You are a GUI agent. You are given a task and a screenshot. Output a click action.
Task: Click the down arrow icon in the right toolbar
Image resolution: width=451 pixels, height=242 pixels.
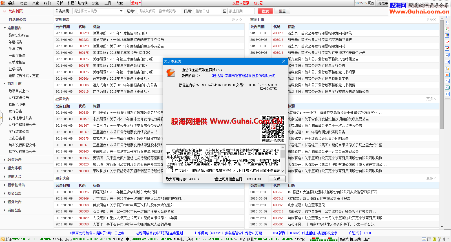447,23
